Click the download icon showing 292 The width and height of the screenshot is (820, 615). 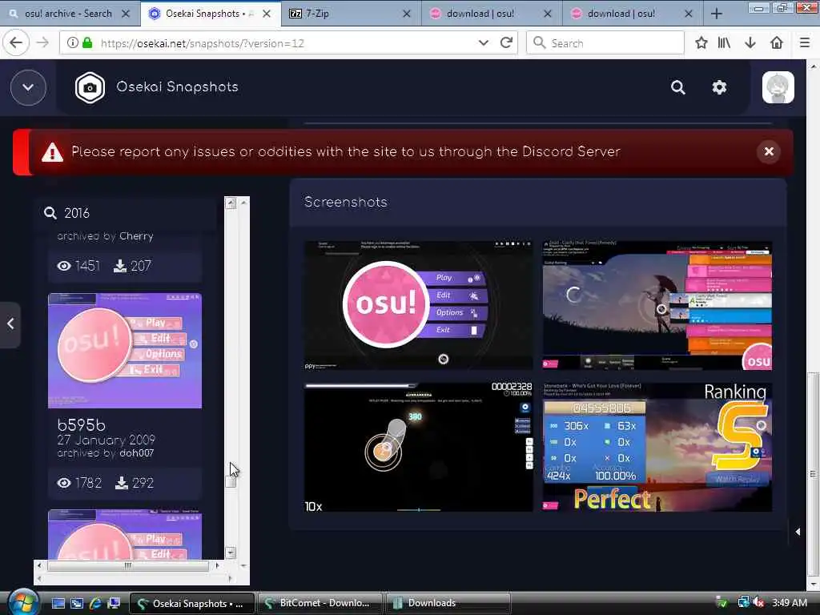pyautogui.click(x=122, y=483)
